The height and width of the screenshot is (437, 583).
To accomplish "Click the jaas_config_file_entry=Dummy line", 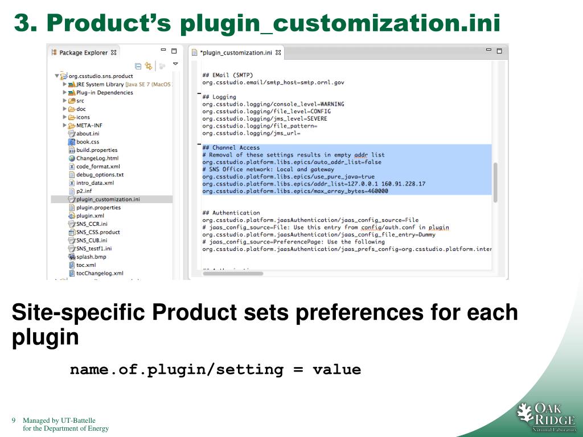I will point(319,235).
